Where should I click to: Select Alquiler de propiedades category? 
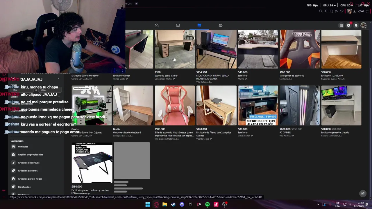click(x=35, y=155)
